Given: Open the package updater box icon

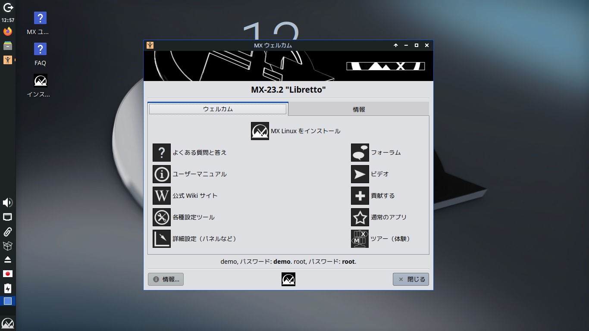Looking at the screenshot, I should [8, 246].
